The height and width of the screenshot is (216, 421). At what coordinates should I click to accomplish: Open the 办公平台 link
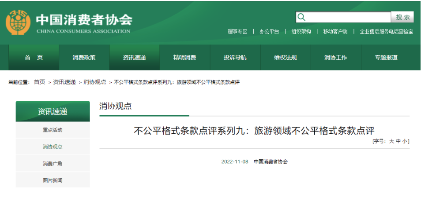[x=269, y=32]
